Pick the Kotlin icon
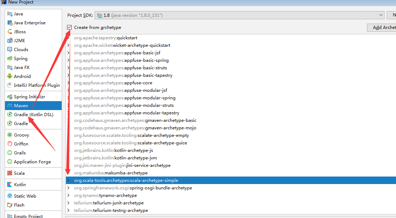 point(10,184)
